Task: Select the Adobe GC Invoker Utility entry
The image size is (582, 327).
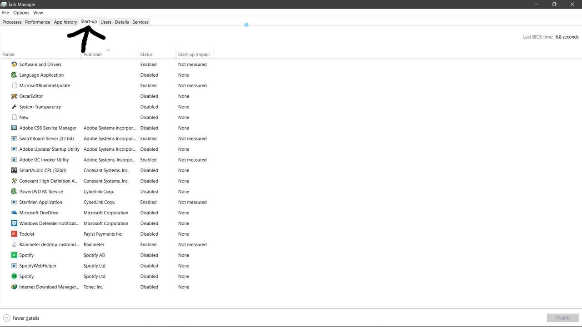Action: 44,160
